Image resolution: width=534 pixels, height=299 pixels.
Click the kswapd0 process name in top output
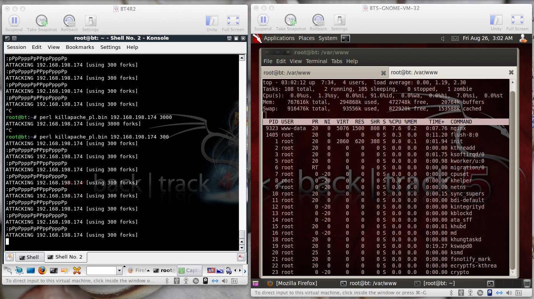coord(461,246)
